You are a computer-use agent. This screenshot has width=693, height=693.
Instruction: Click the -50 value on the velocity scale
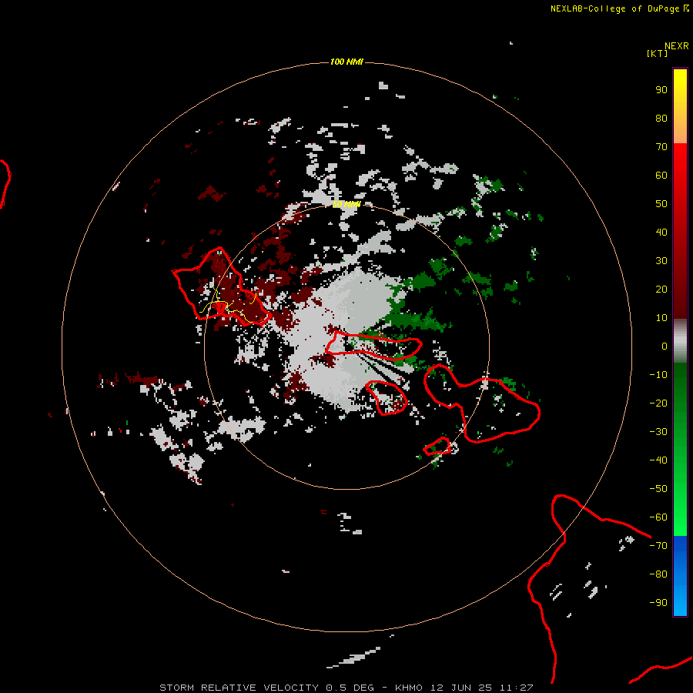[x=658, y=489]
